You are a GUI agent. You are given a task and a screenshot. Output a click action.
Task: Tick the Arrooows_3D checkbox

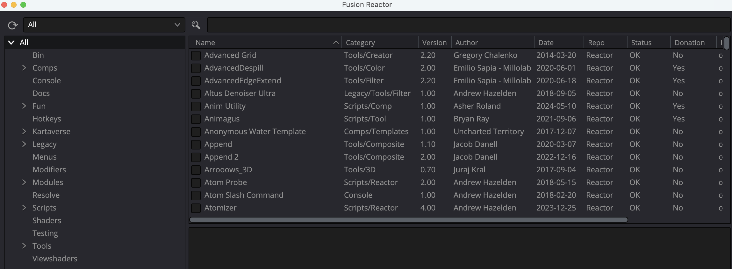pyautogui.click(x=196, y=170)
